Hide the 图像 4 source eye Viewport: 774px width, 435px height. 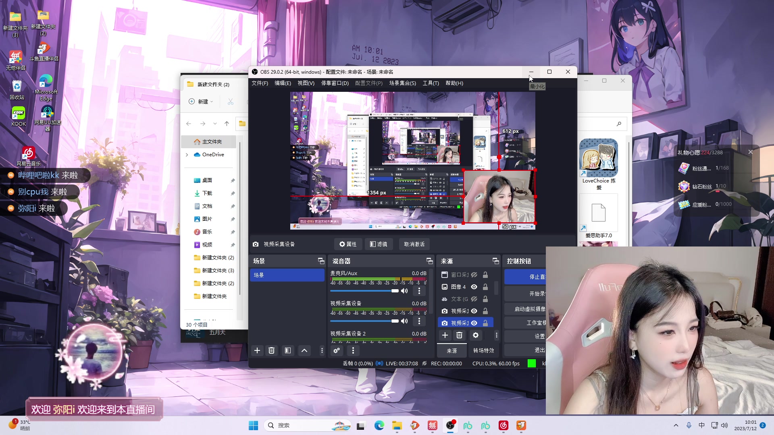(x=474, y=287)
